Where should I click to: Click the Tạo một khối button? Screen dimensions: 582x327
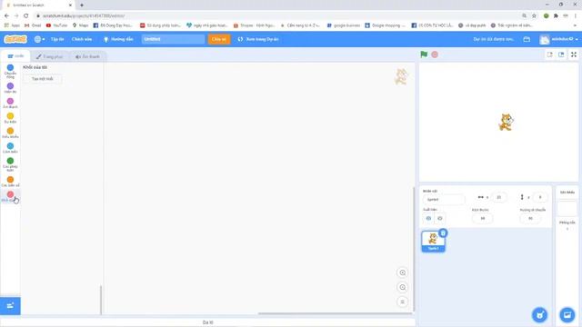tap(43, 79)
